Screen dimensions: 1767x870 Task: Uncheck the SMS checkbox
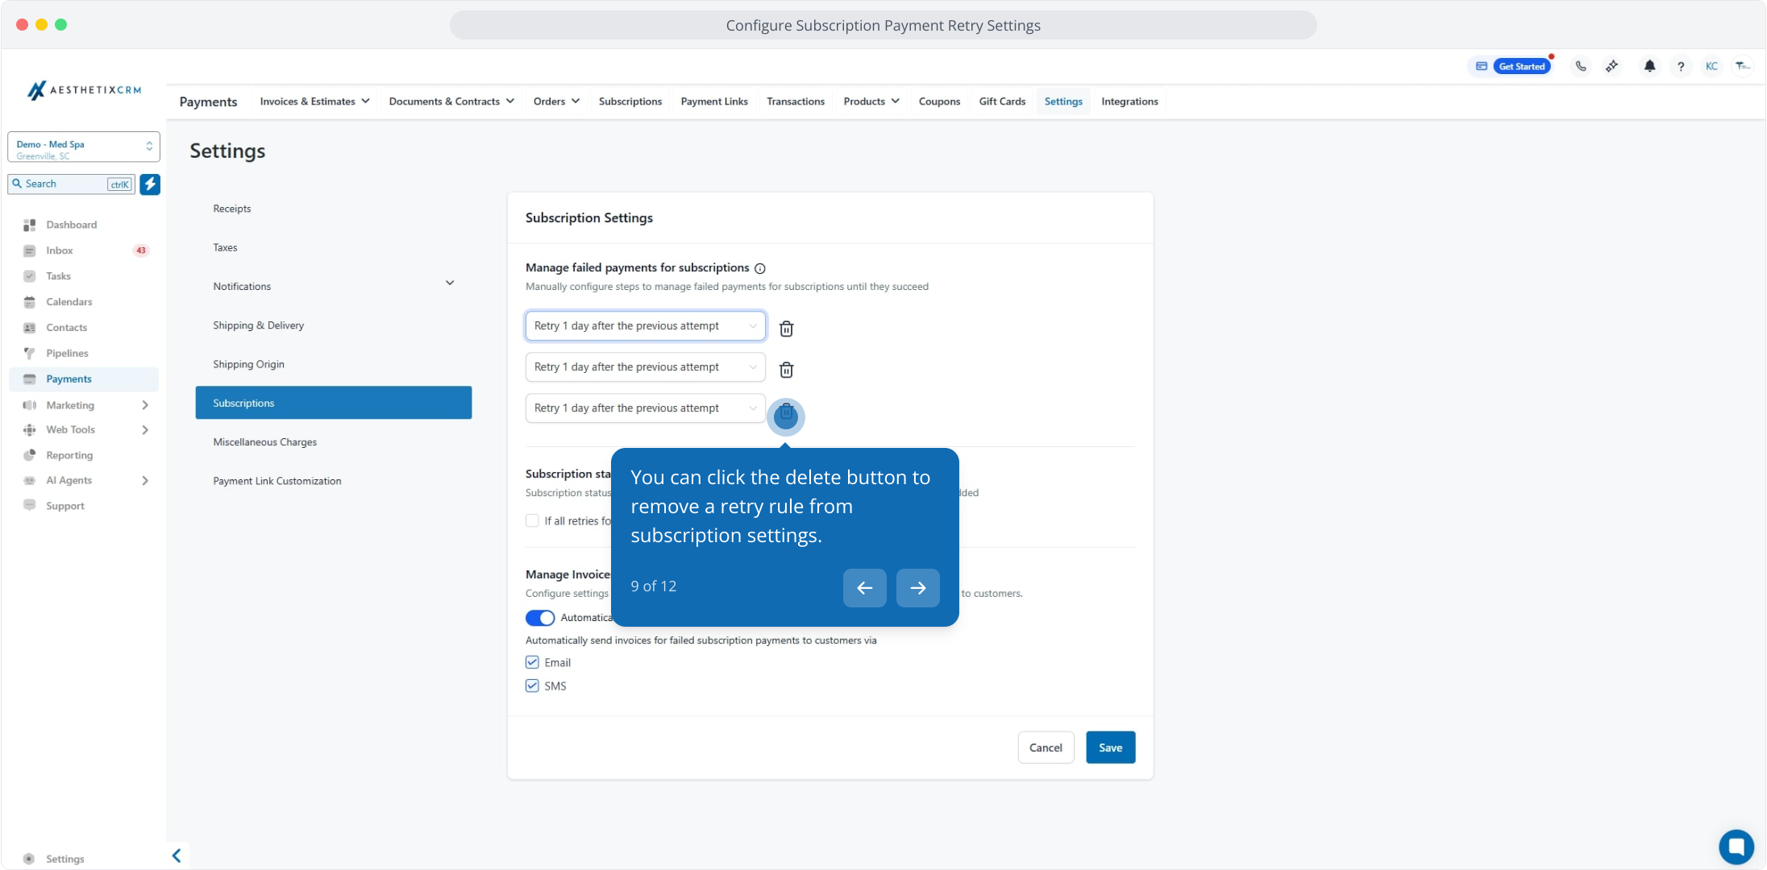(x=532, y=686)
